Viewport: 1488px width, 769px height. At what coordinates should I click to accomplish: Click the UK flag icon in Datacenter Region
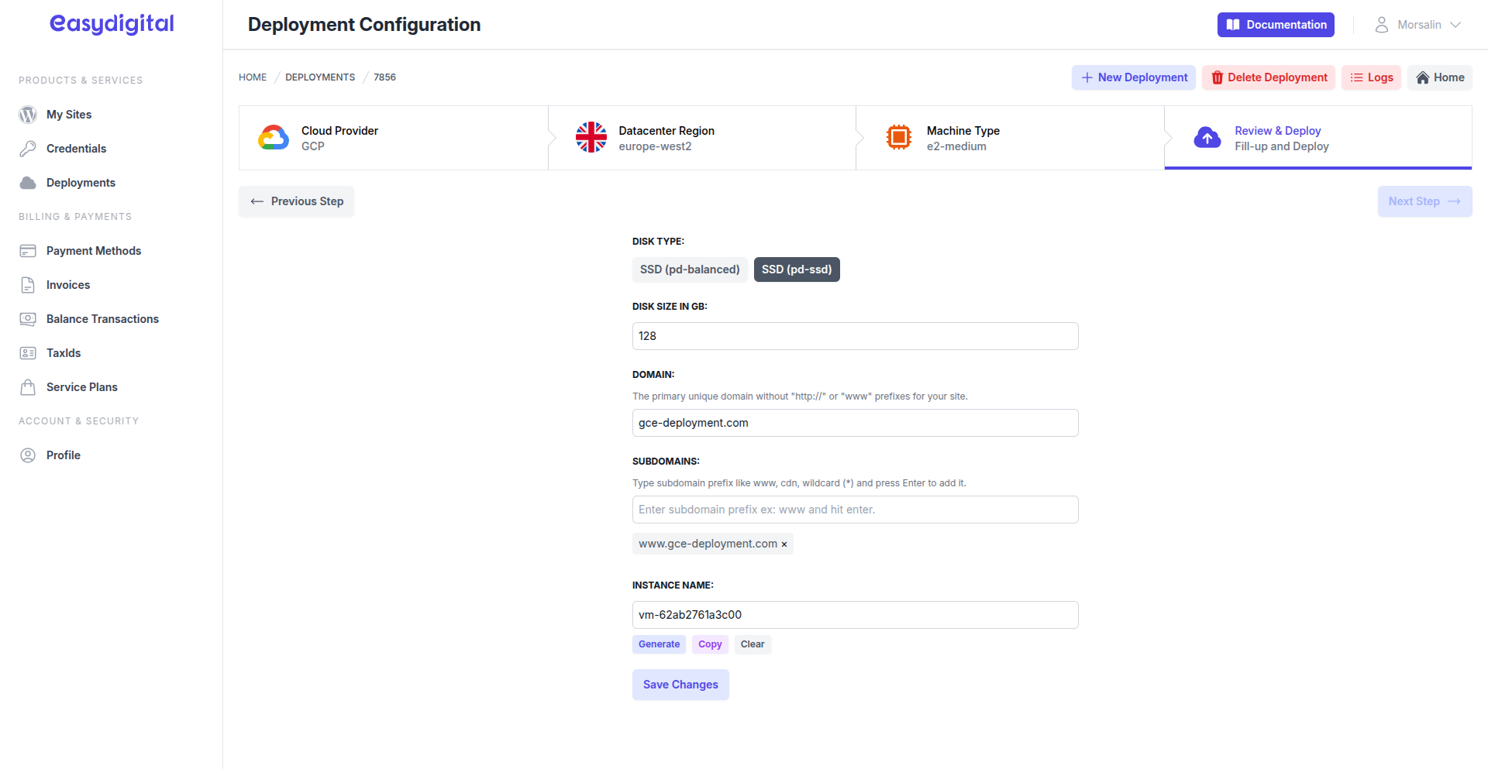[x=591, y=138]
